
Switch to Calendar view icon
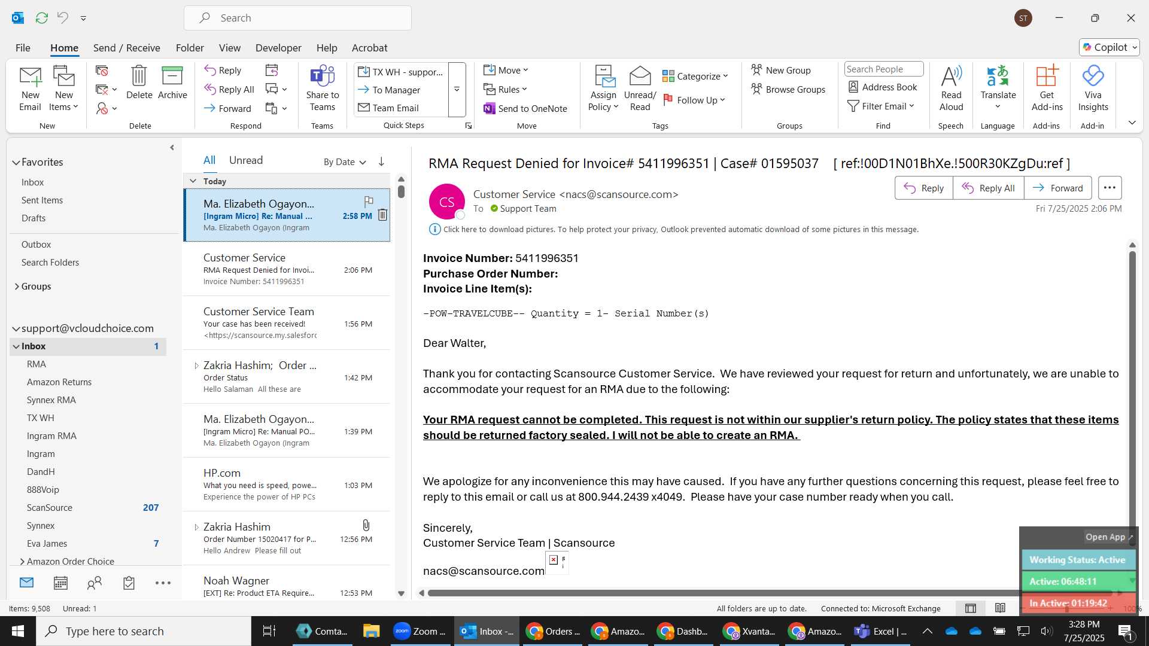(x=60, y=583)
